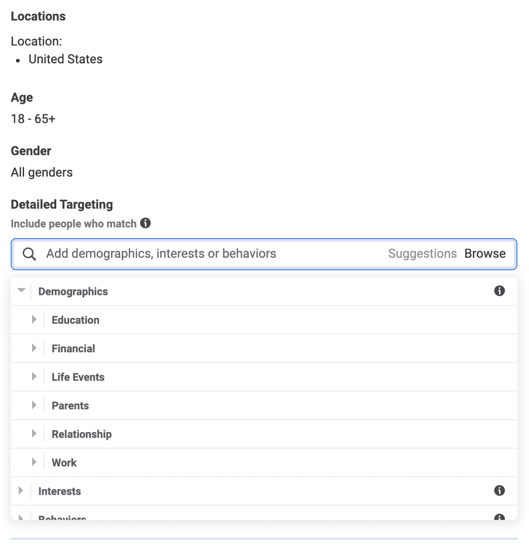The width and height of the screenshot is (529, 544).
Task: Collapse the Demographics category arrow
Action: click(21, 290)
